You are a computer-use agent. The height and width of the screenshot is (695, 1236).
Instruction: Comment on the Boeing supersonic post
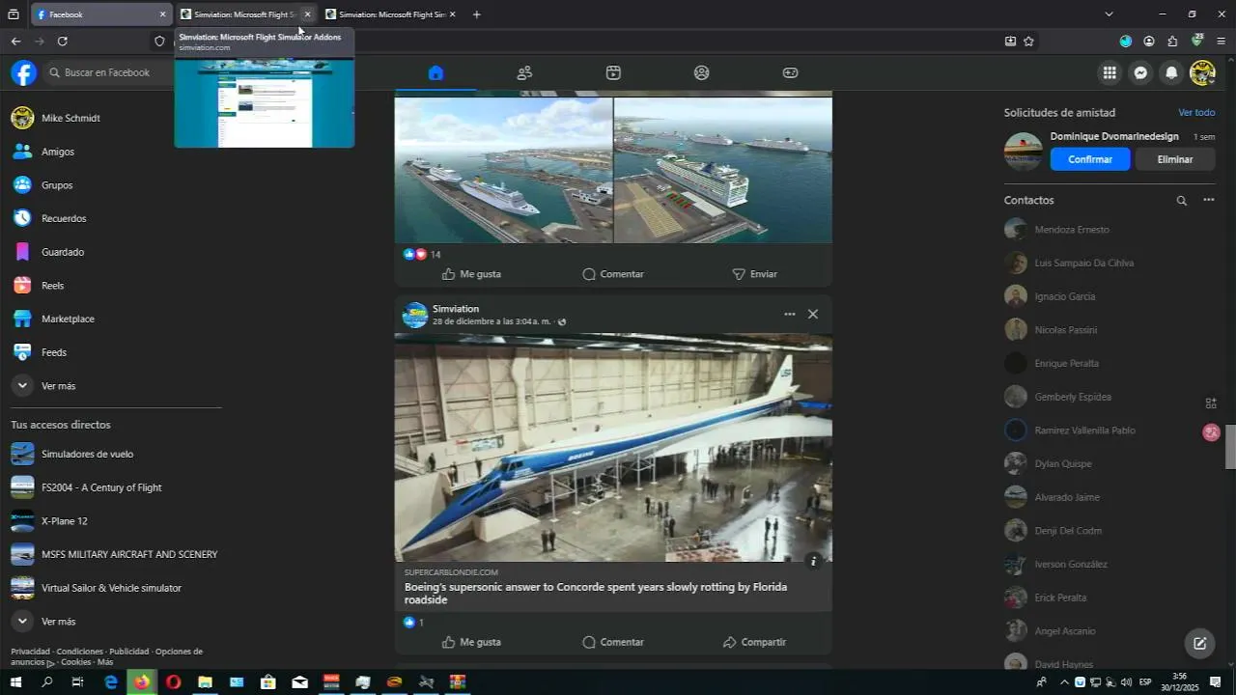[x=613, y=642]
